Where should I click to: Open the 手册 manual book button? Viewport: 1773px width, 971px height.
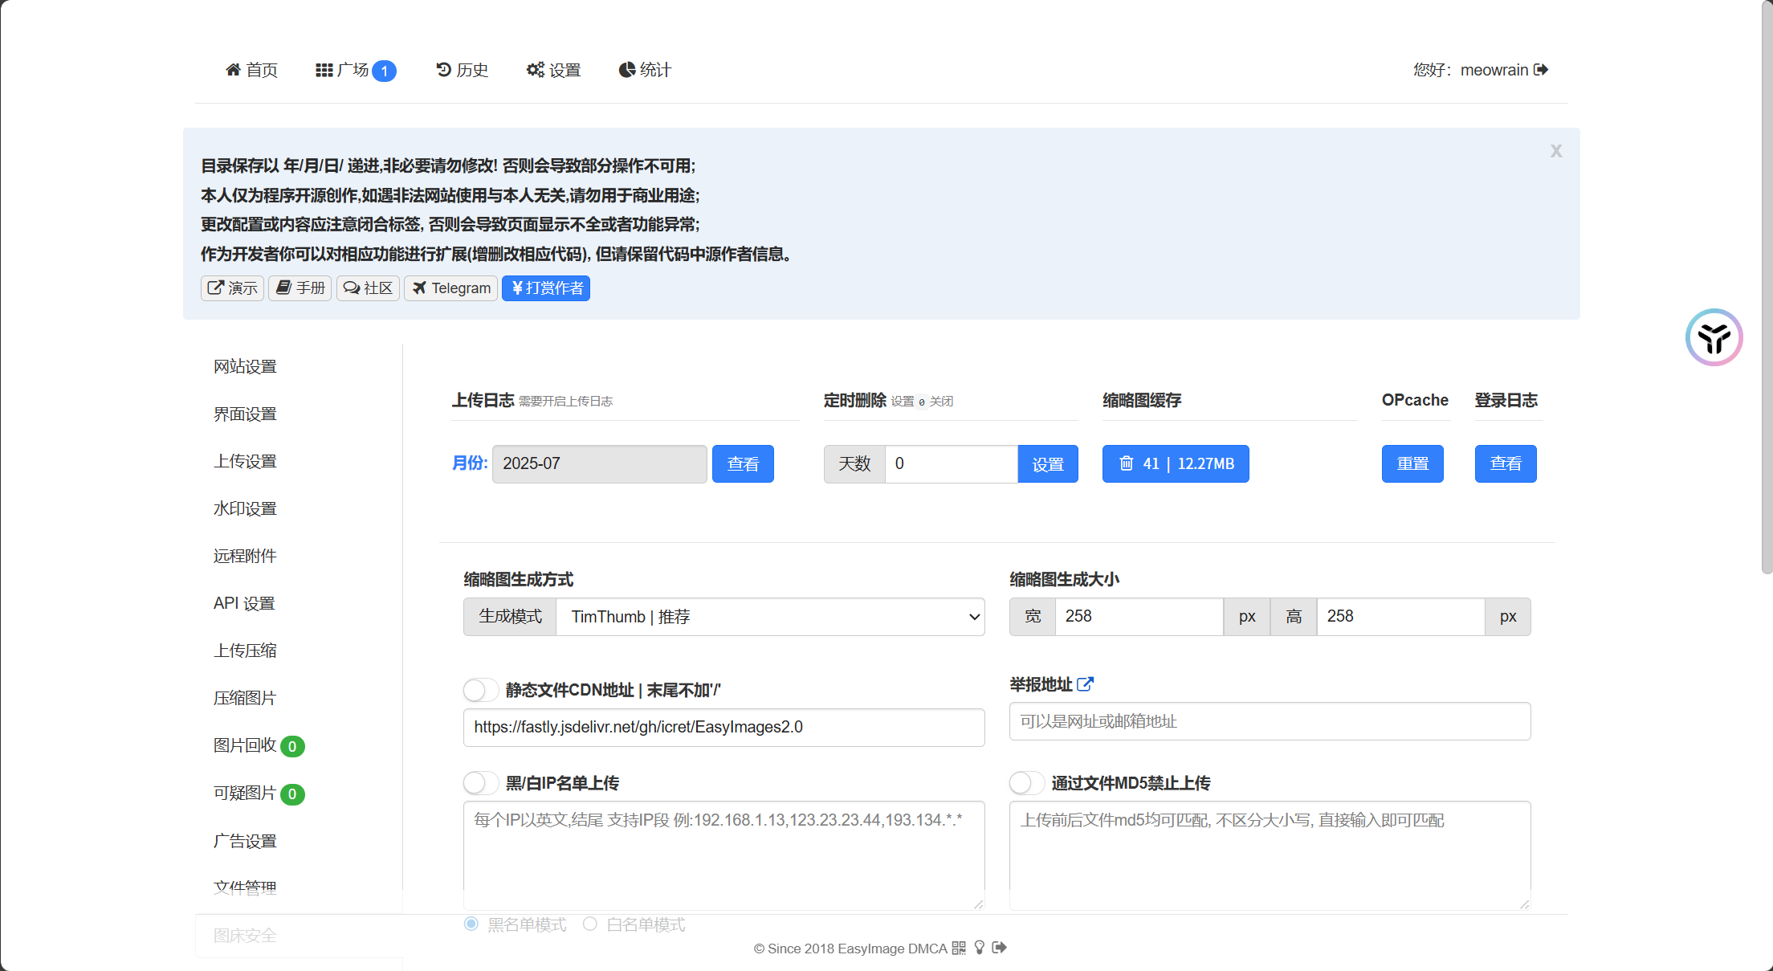tap(300, 288)
